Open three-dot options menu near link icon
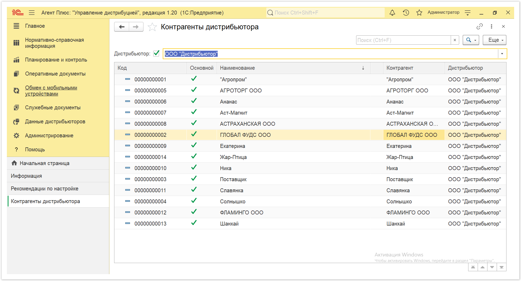Viewport: 521px width, 281px height. pyautogui.click(x=491, y=26)
